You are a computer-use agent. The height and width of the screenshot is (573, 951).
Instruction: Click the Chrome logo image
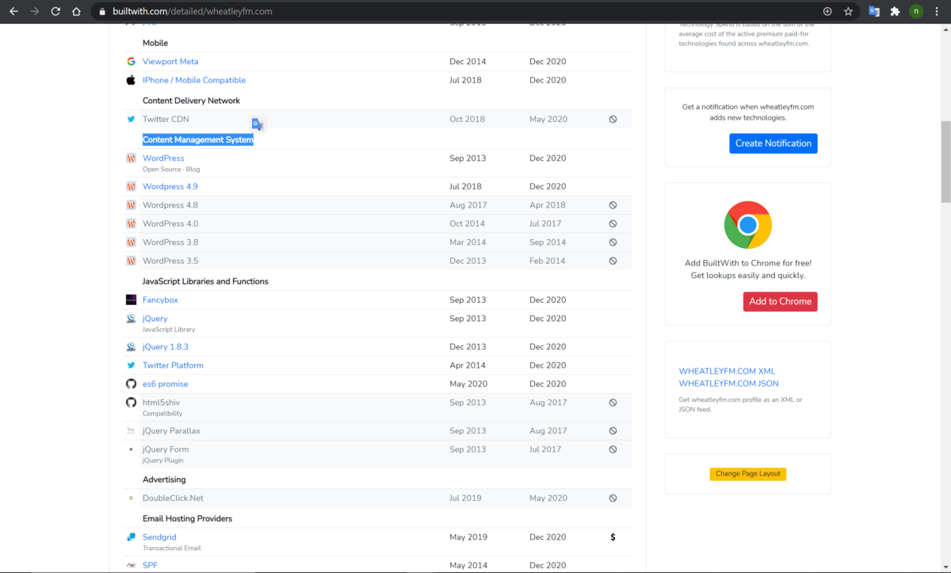[x=748, y=225]
